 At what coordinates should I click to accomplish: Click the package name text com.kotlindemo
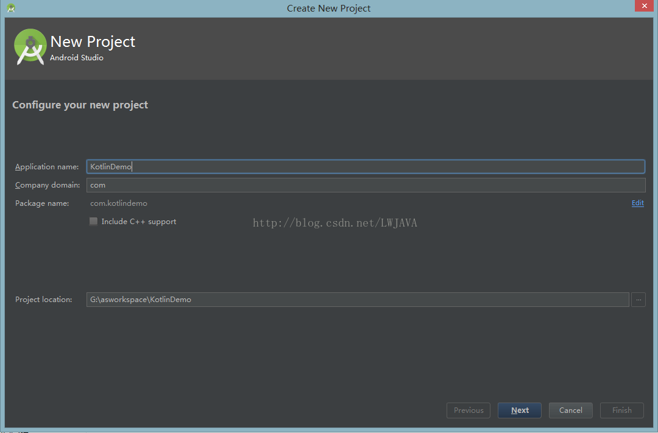point(119,203)
